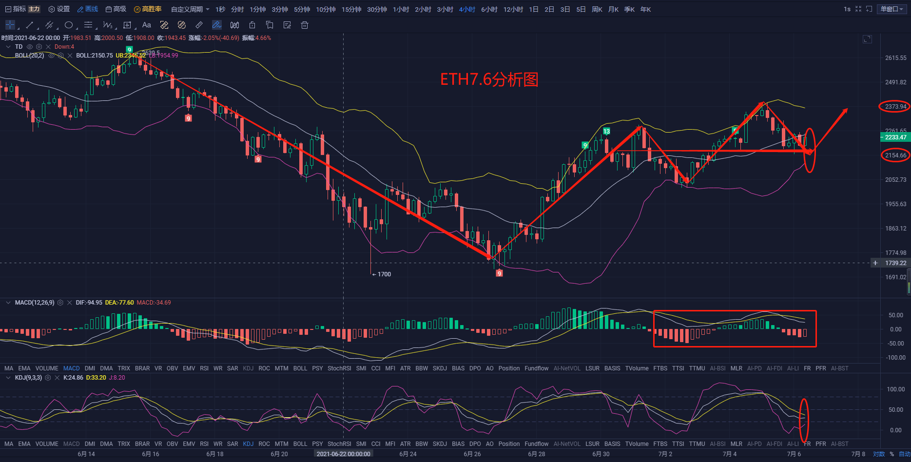The width and height of the screenshot is (911, 462).
Task: Select the Aa text annotation tool
Action: [x=147, y=25]
